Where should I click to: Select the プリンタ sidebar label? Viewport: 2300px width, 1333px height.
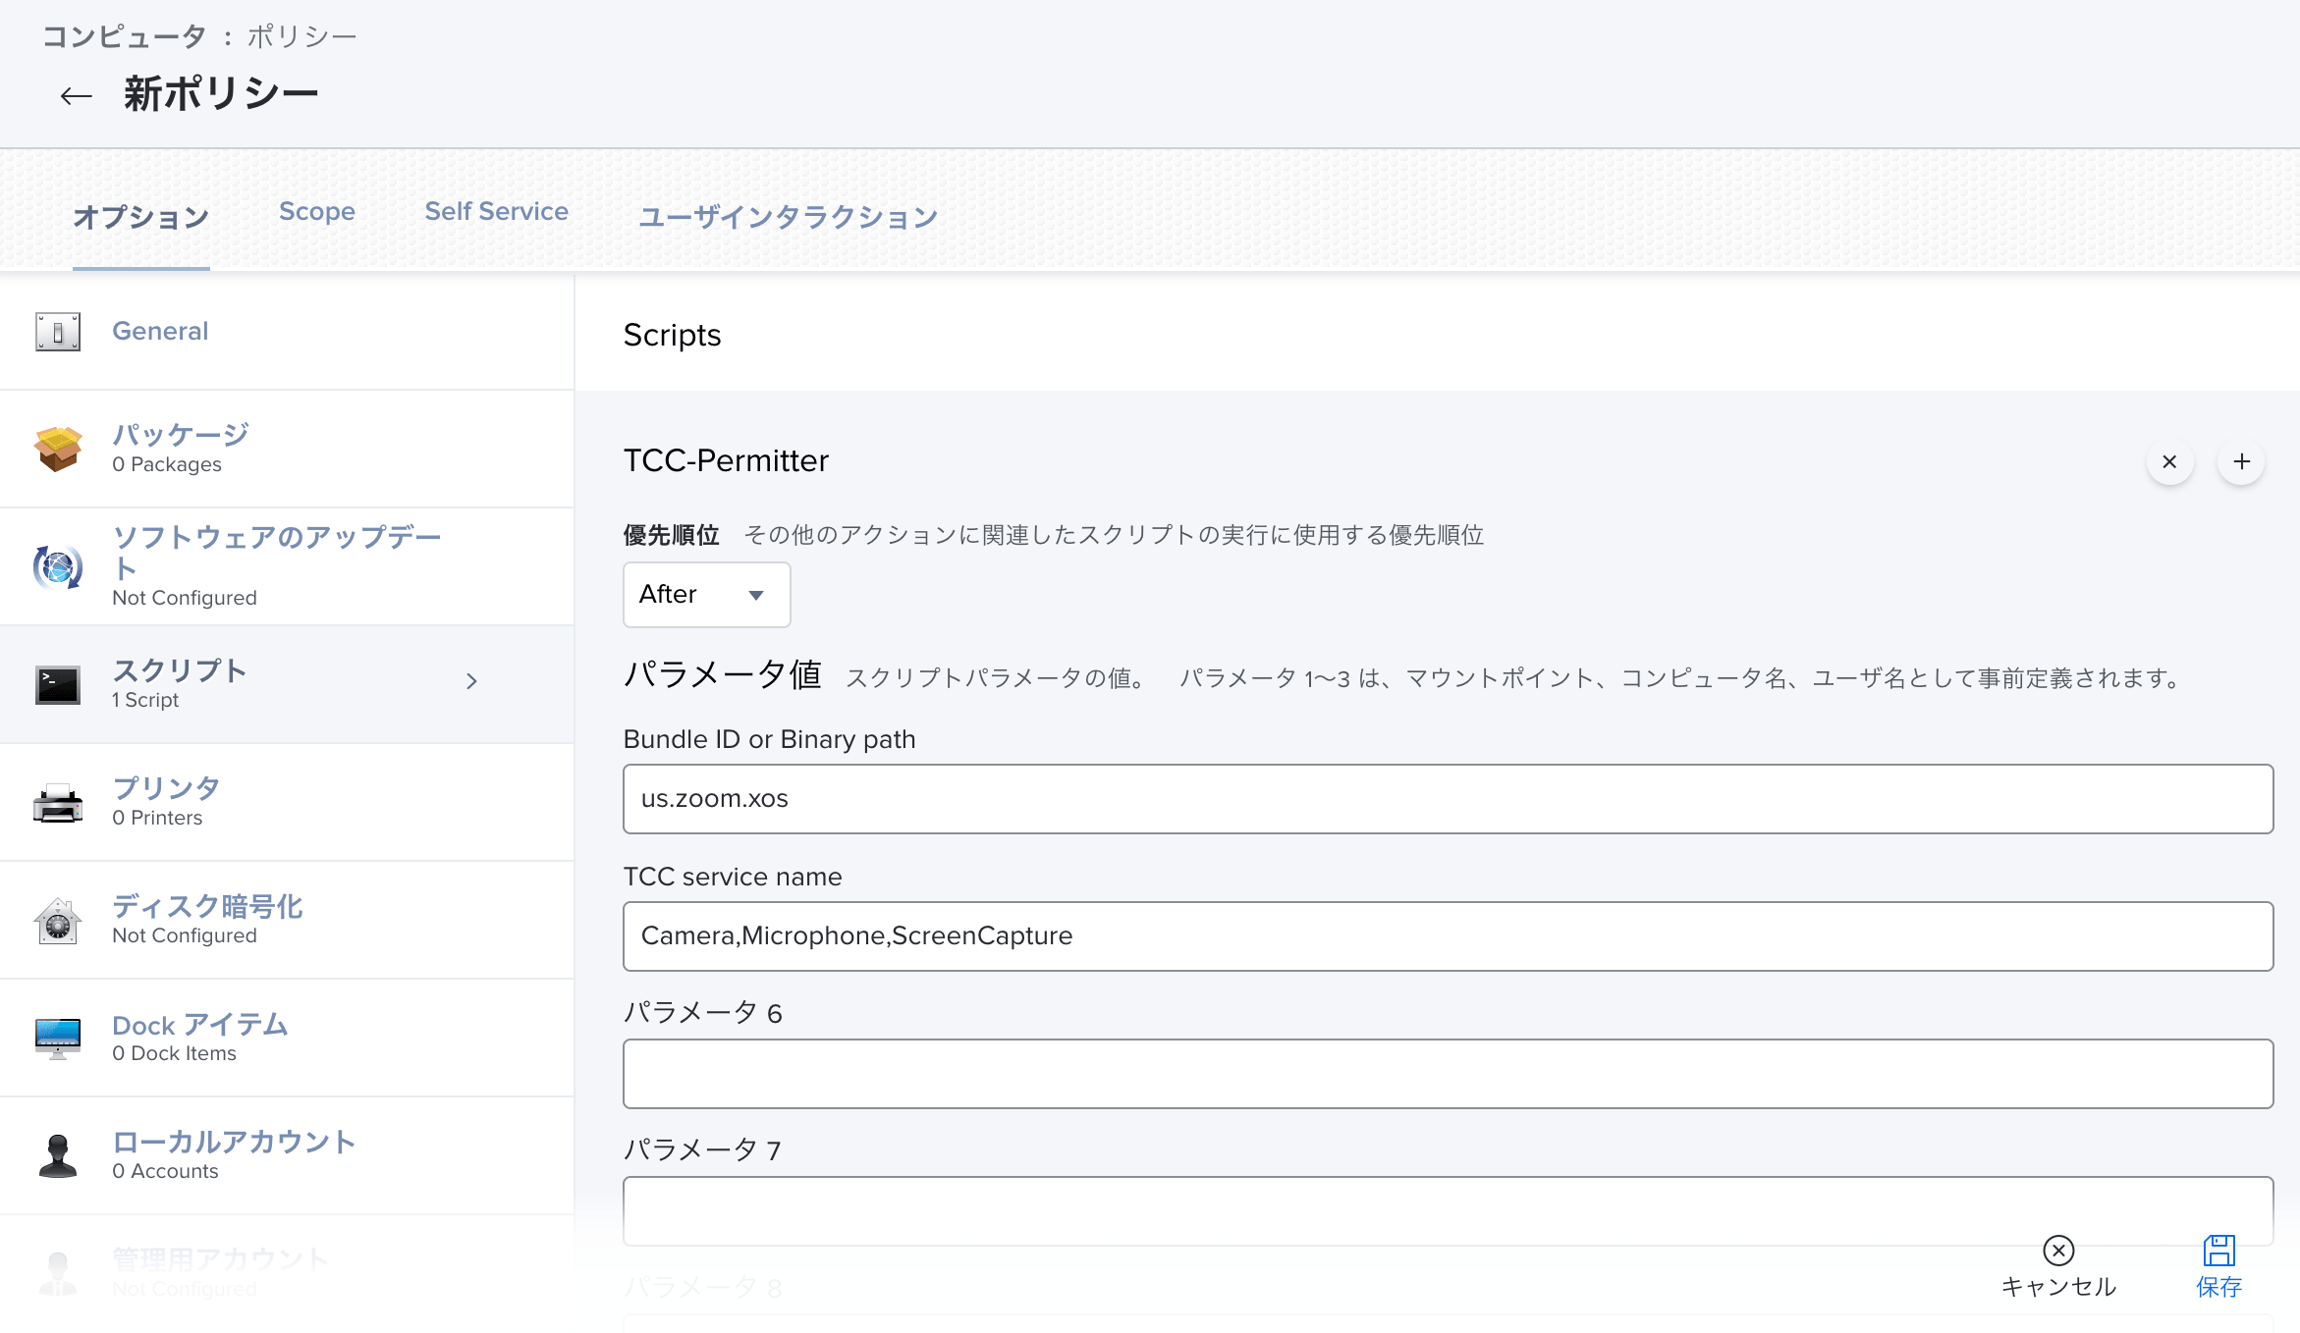166,787
